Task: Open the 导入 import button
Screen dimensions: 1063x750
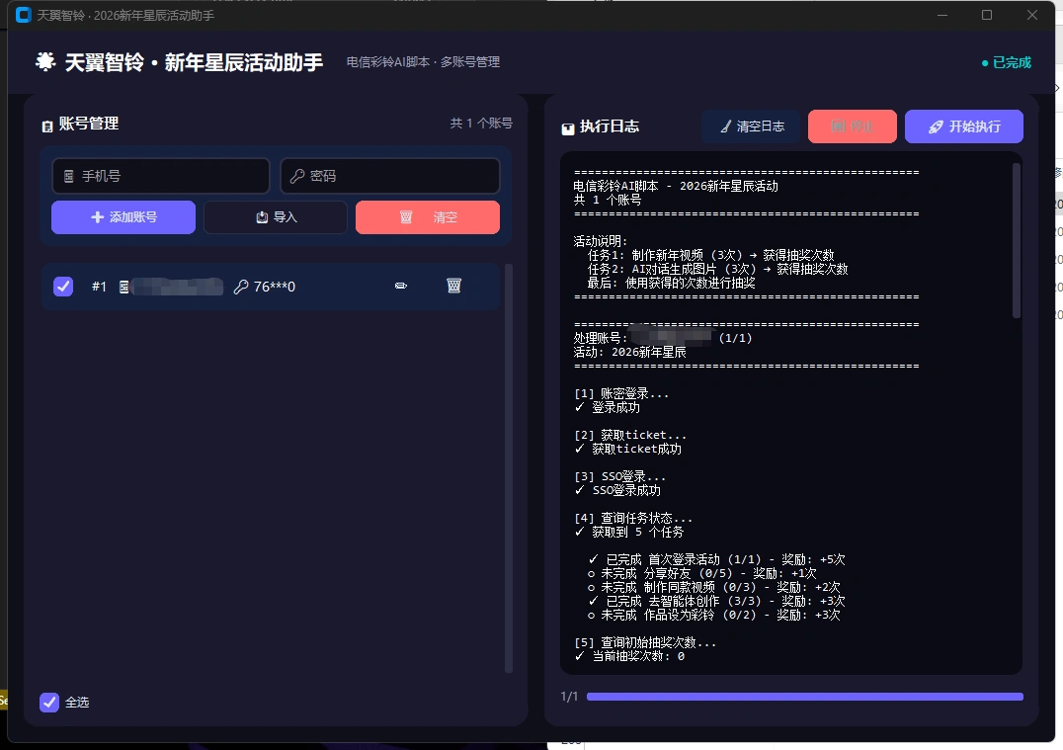Action: click(276, 217)
